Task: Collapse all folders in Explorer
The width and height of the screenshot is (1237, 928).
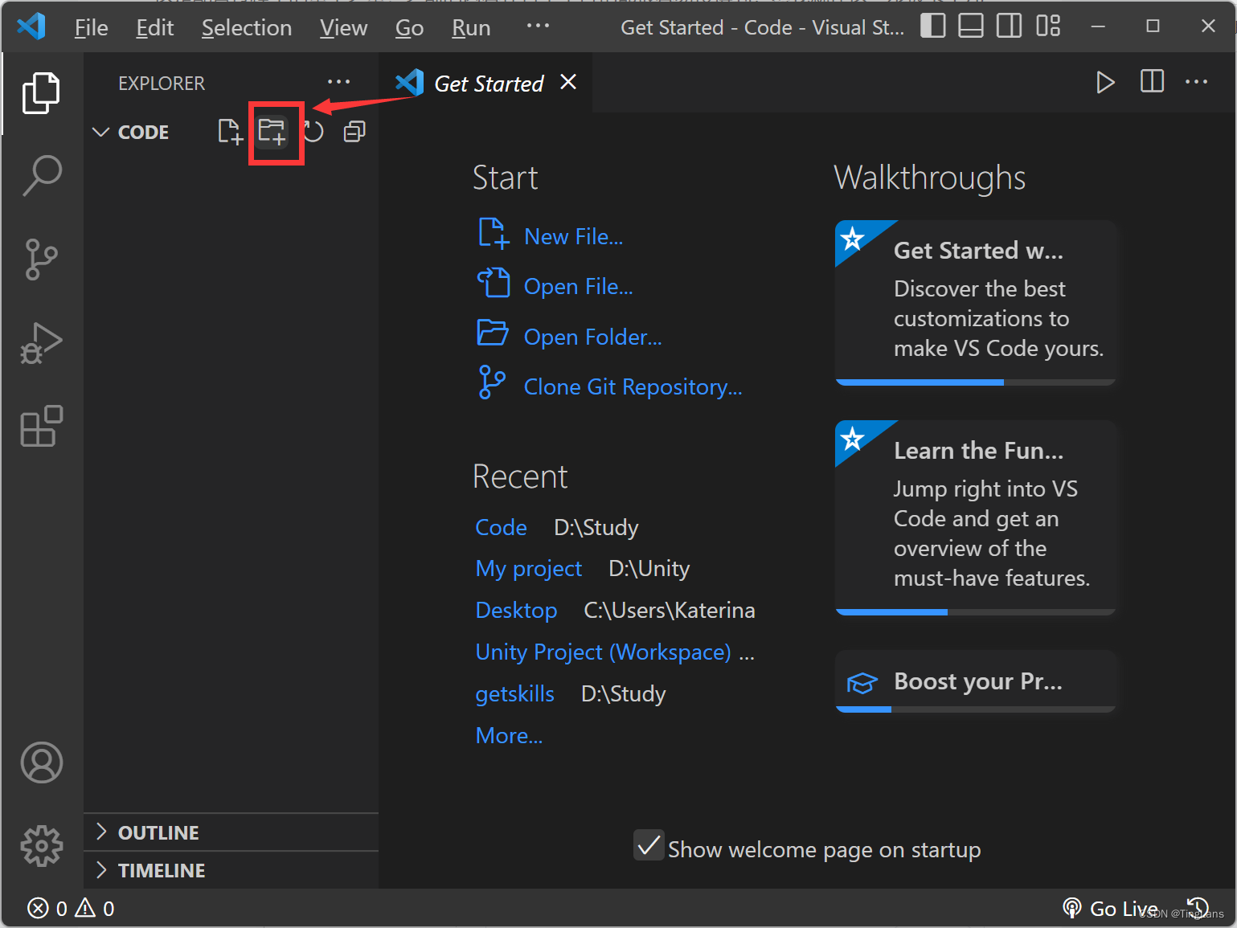Action: [354, 132]
